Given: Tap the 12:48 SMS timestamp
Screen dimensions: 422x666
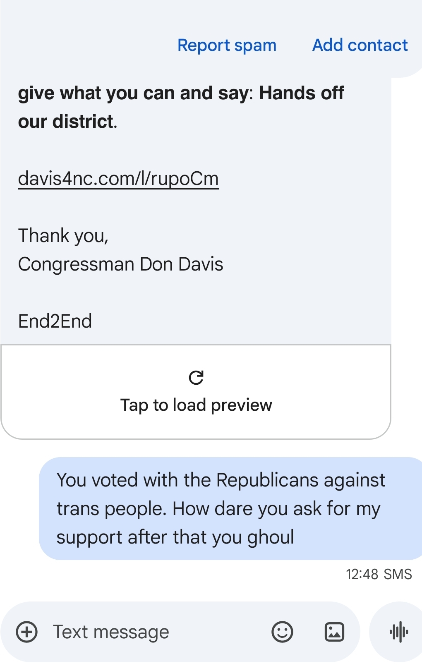Looking at the screenshot, I should [379, 574].
